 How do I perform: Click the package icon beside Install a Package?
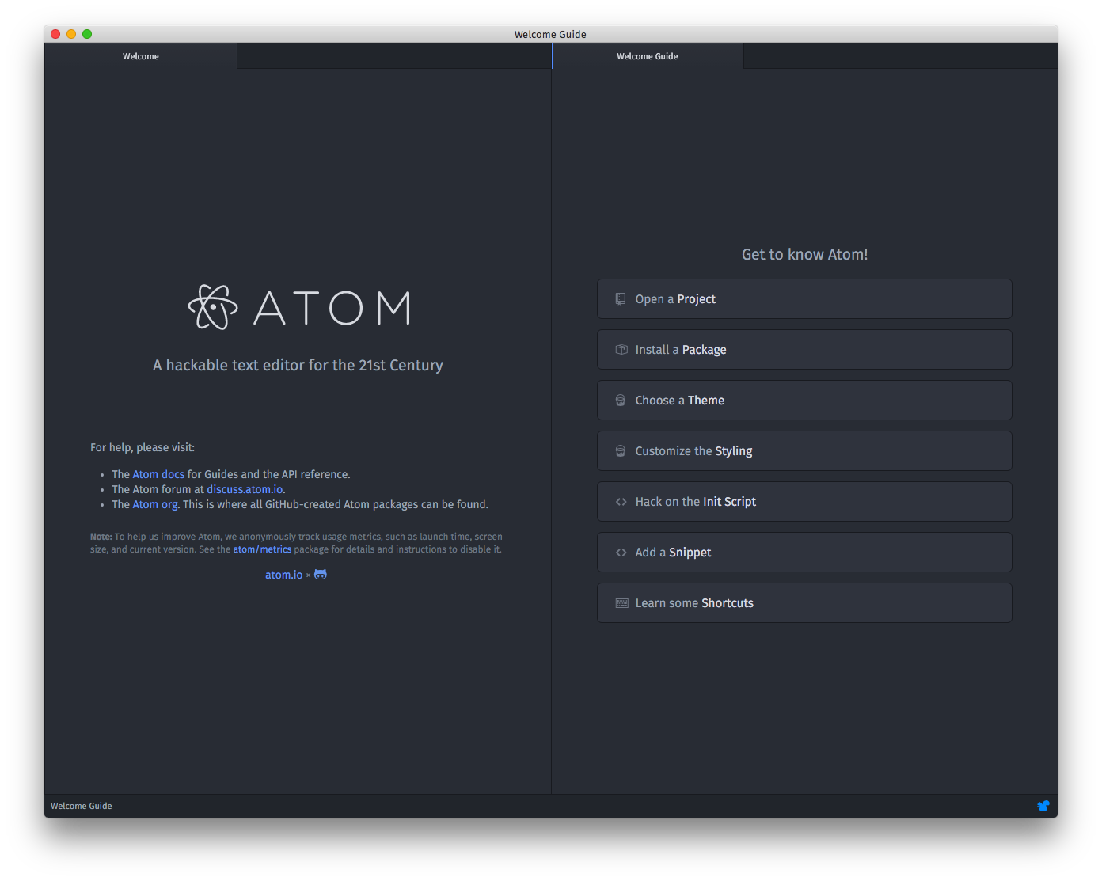(621, 350)
